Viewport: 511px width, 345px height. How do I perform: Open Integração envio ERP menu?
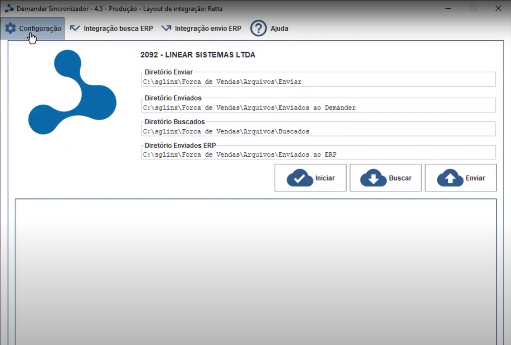(208, 28)
